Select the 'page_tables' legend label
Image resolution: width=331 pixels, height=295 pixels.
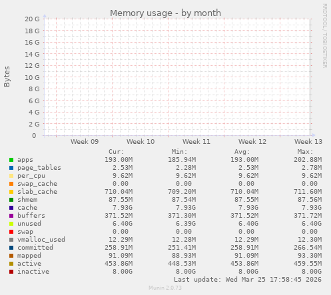click(x=39, y=168)
